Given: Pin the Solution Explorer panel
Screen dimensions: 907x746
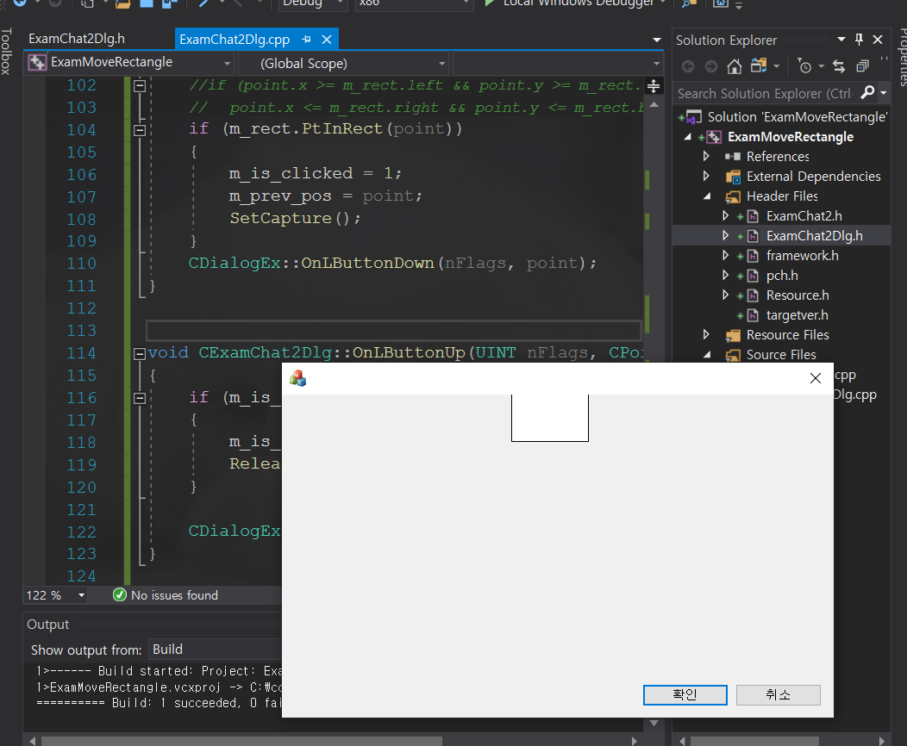Looking at the screenshot, I should click(860, 40).
